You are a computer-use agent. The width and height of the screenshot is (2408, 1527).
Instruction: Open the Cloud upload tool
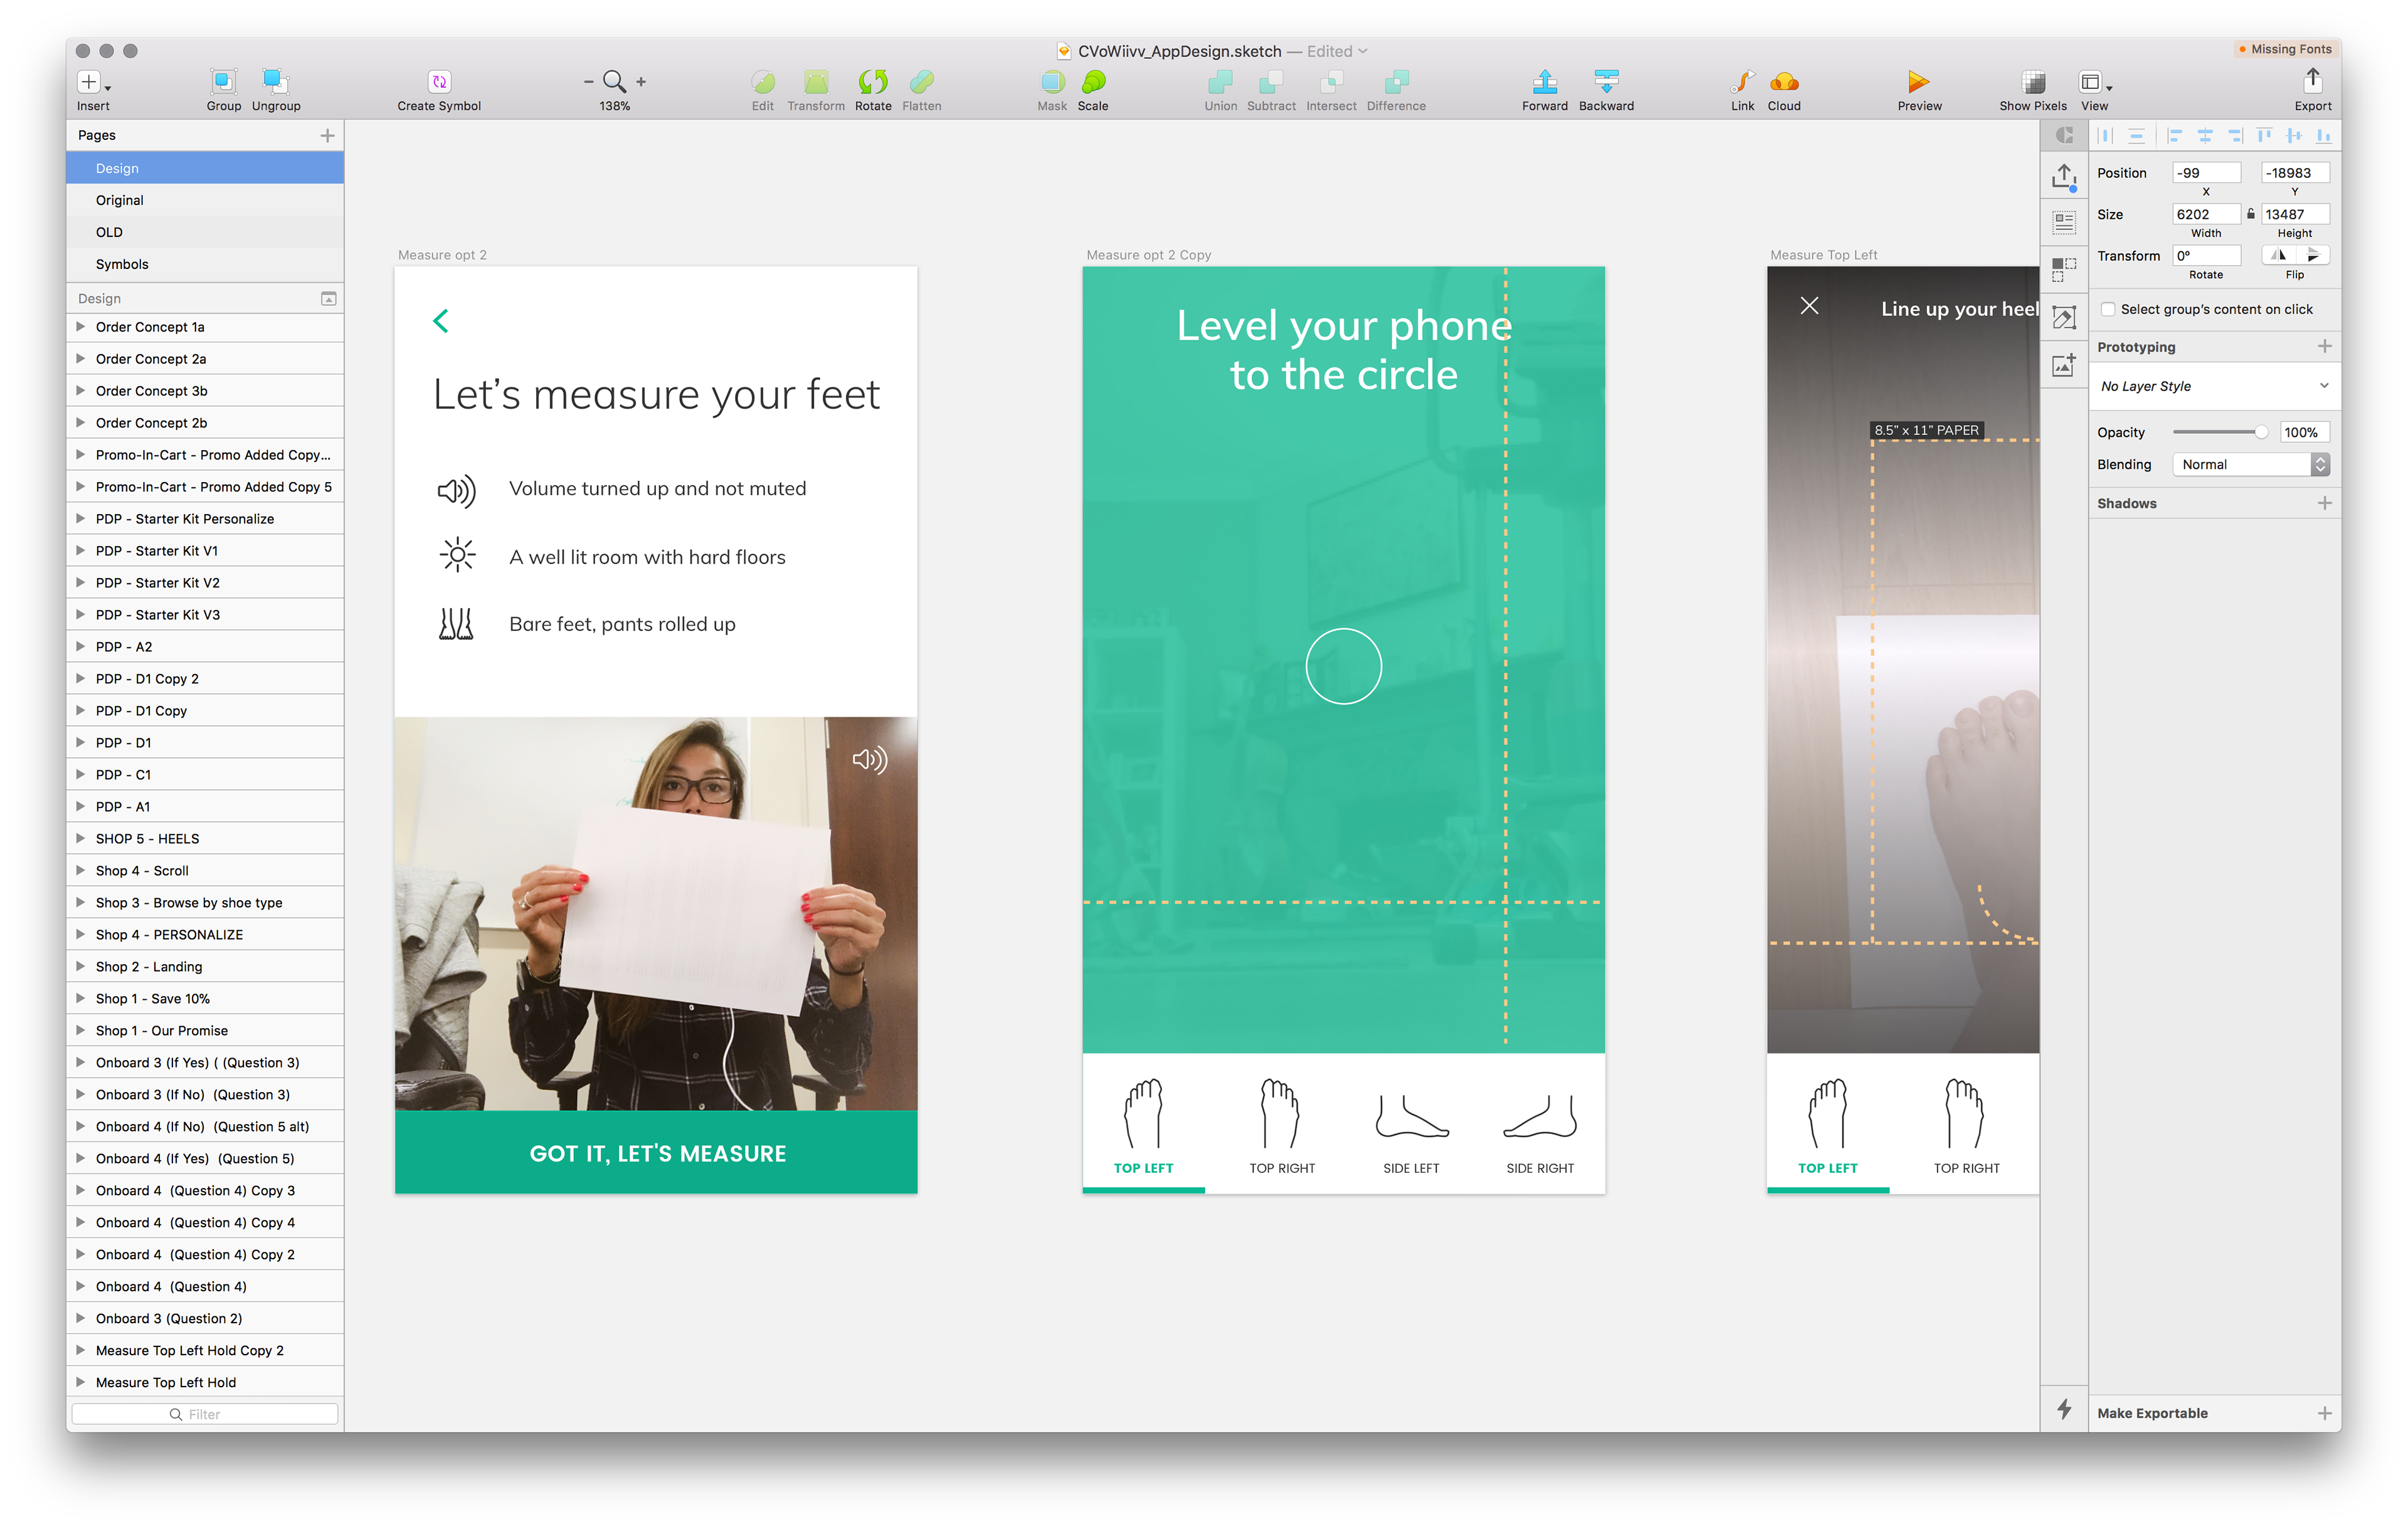pyautogui.click(x=1783, y=82)
